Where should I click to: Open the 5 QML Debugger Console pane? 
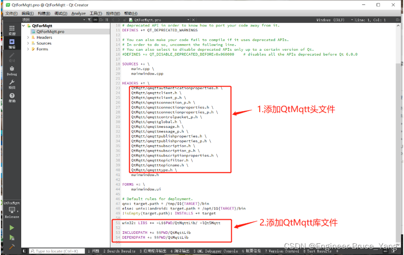pos(215,251)
